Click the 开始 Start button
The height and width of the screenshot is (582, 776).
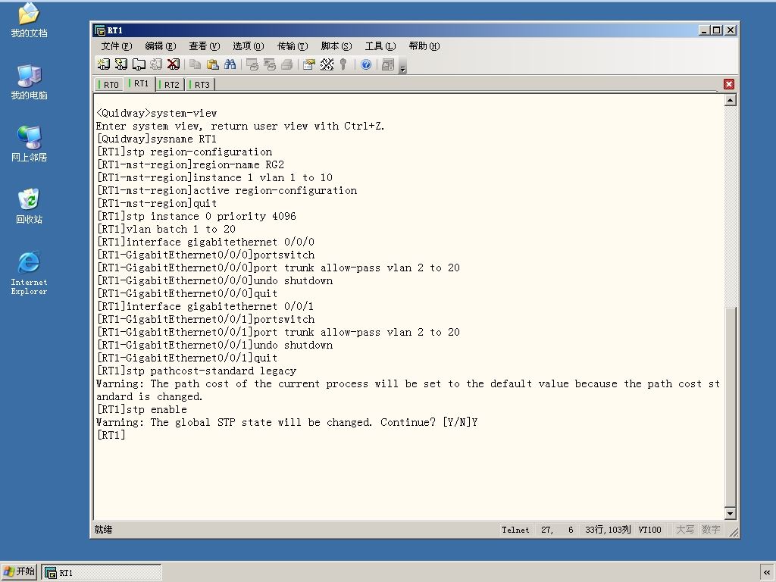(19, 571)
